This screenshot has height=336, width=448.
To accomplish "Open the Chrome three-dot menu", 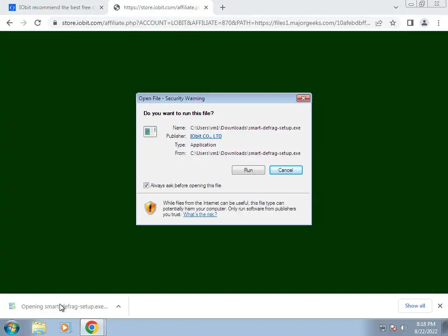I will pos(438,23).
